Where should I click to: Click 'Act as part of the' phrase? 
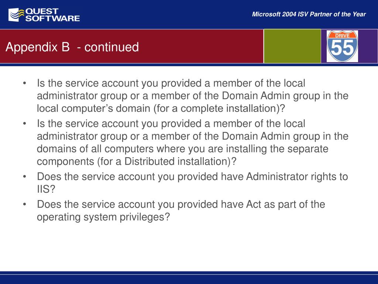pos(285,204)
